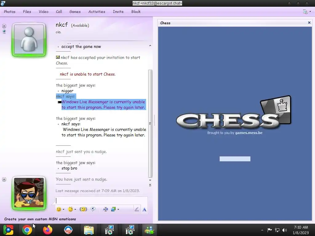The height and width of the screenshot is (236, 315).
Task: Click Invite in the top toolbar
Action: (x=118, y=12)
